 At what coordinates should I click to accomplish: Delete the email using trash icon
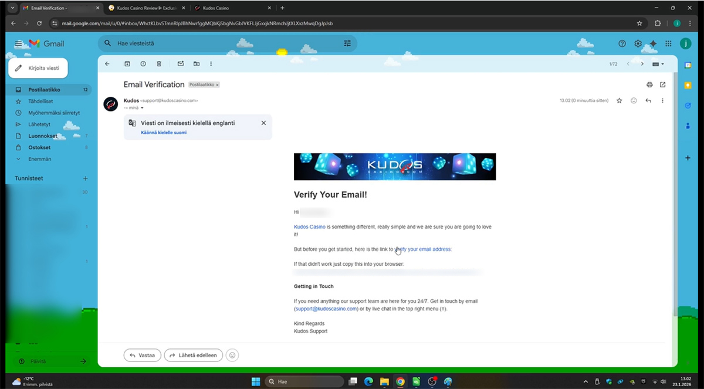click(159, 64)
